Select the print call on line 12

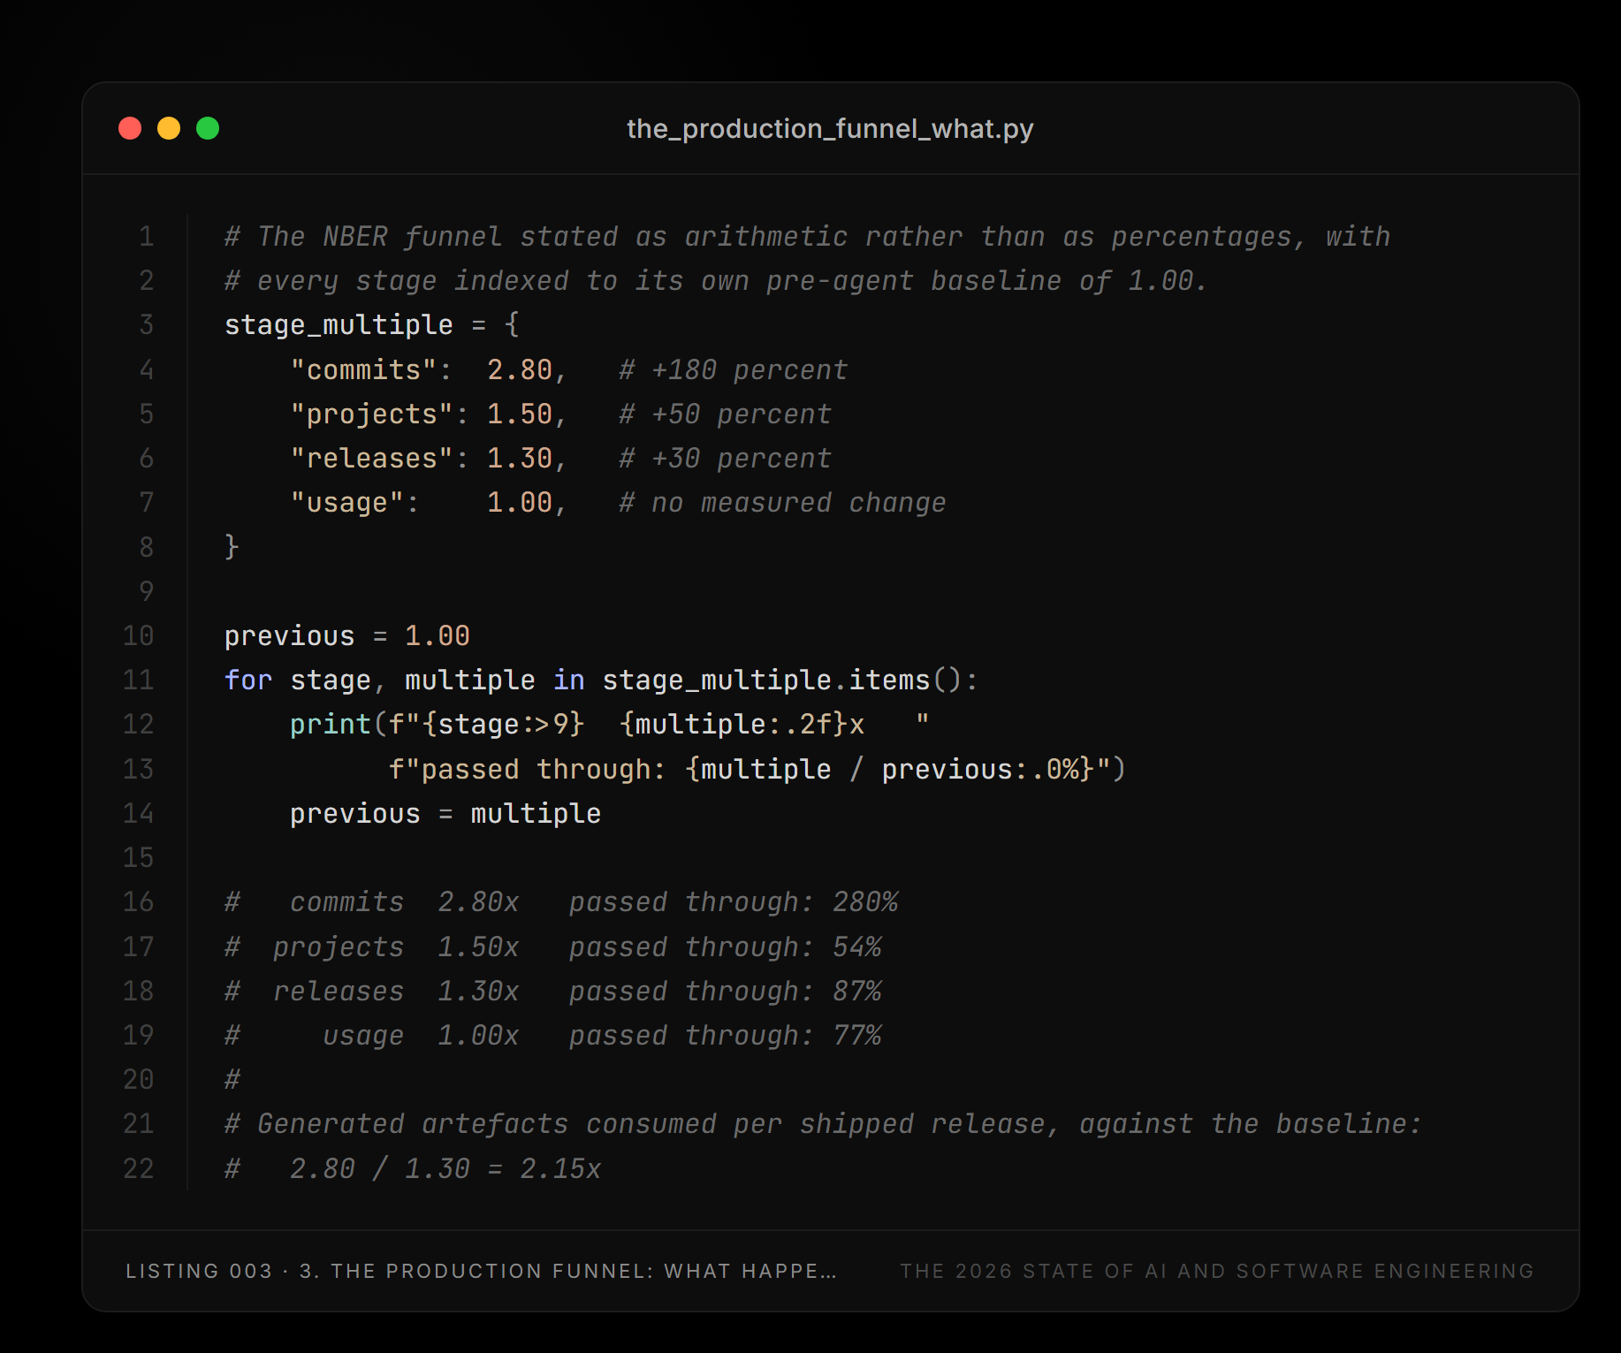[x=610, y=724]
